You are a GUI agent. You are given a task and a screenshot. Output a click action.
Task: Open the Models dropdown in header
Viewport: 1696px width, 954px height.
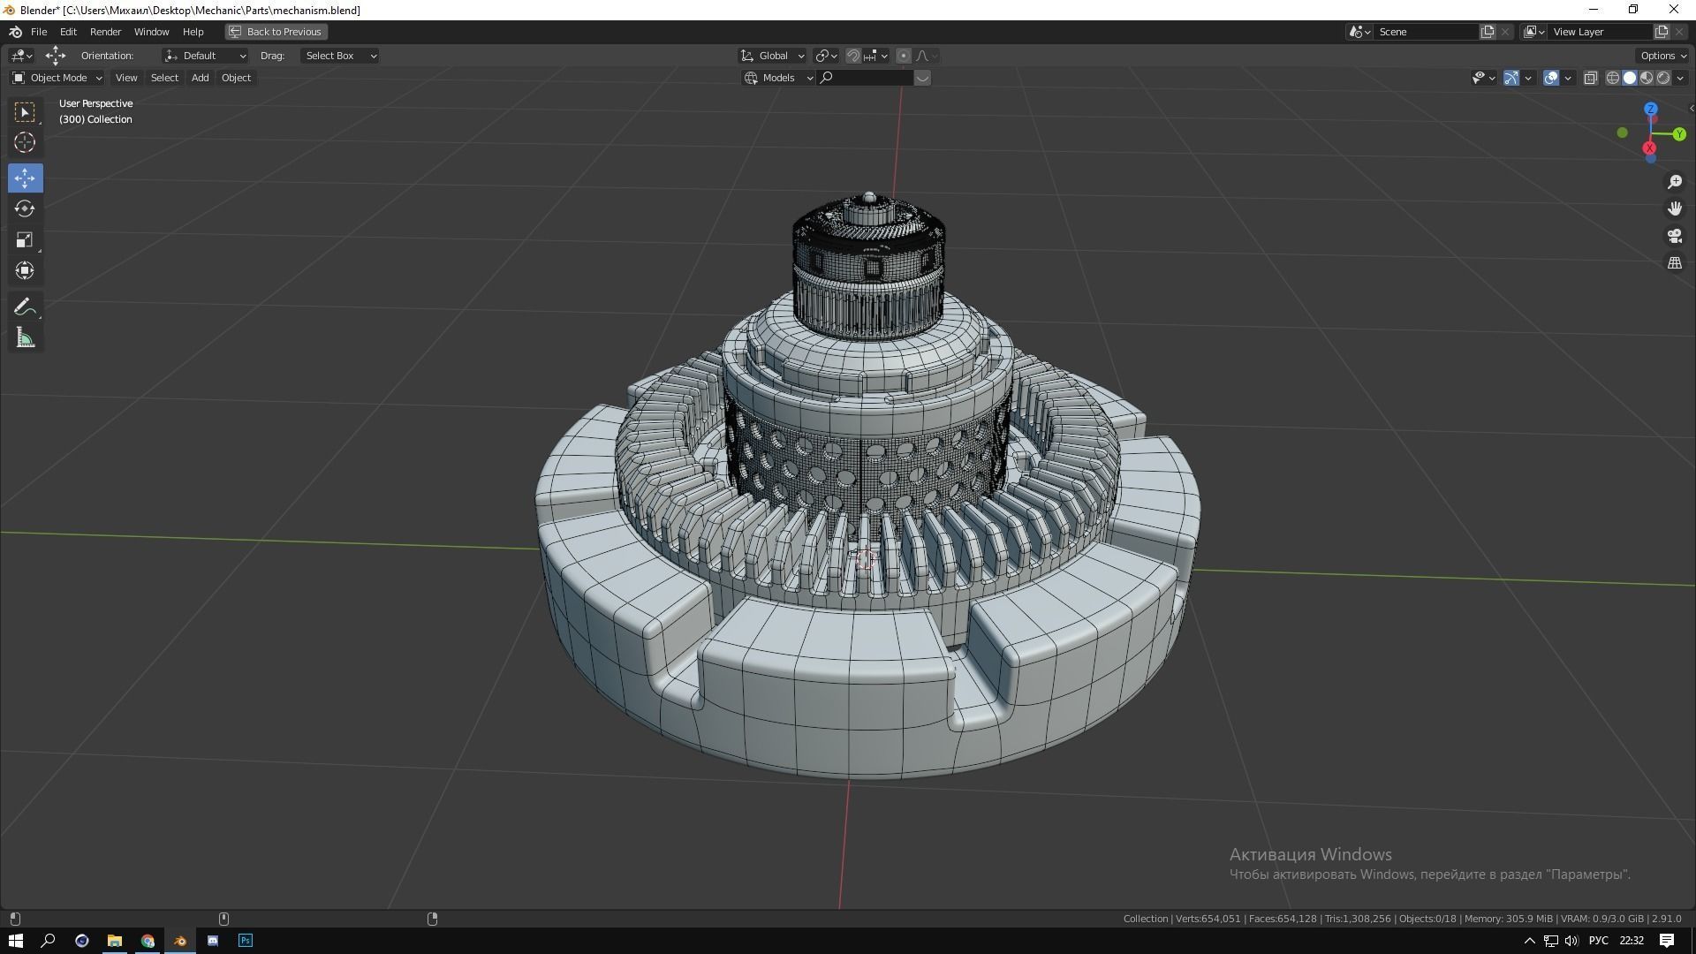(778, 78)
